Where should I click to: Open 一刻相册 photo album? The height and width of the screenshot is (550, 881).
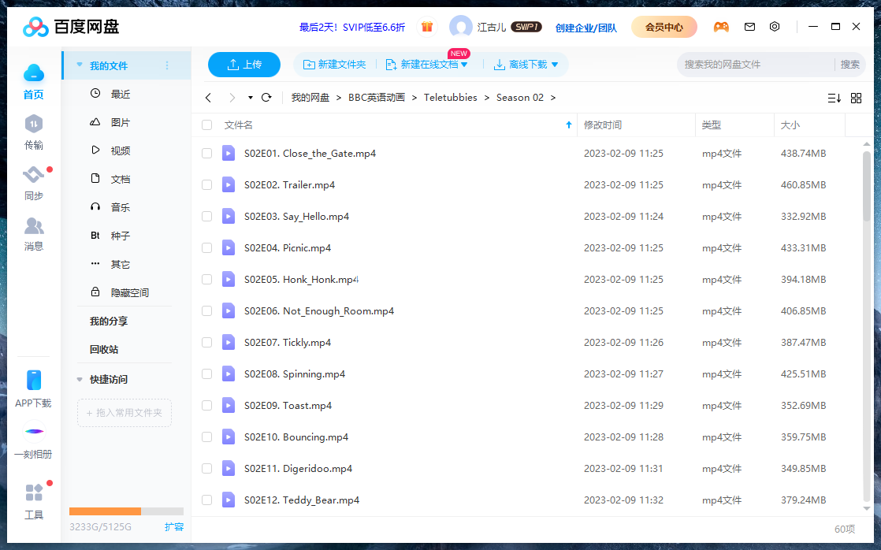click(33, 441)
